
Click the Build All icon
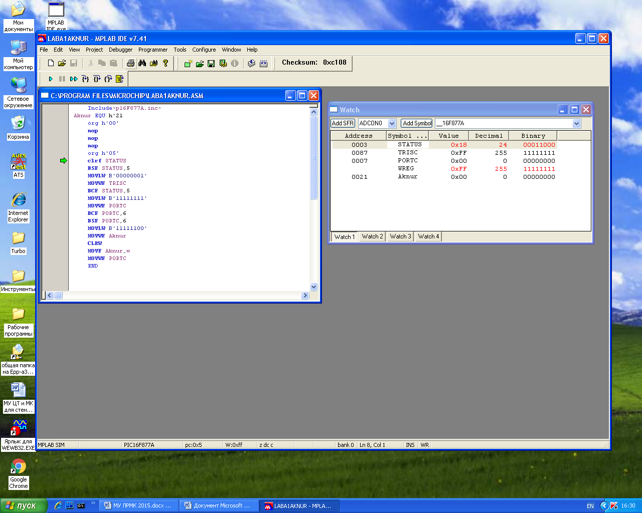point(263,64)
